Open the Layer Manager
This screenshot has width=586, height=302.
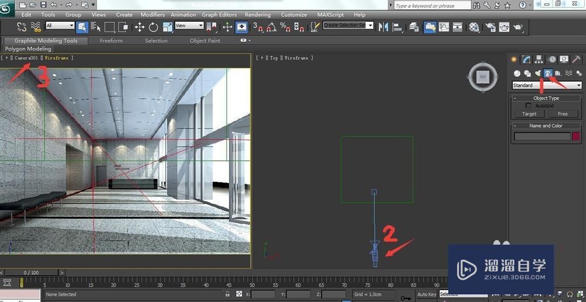pyautogui.click(x=414, y=27)
